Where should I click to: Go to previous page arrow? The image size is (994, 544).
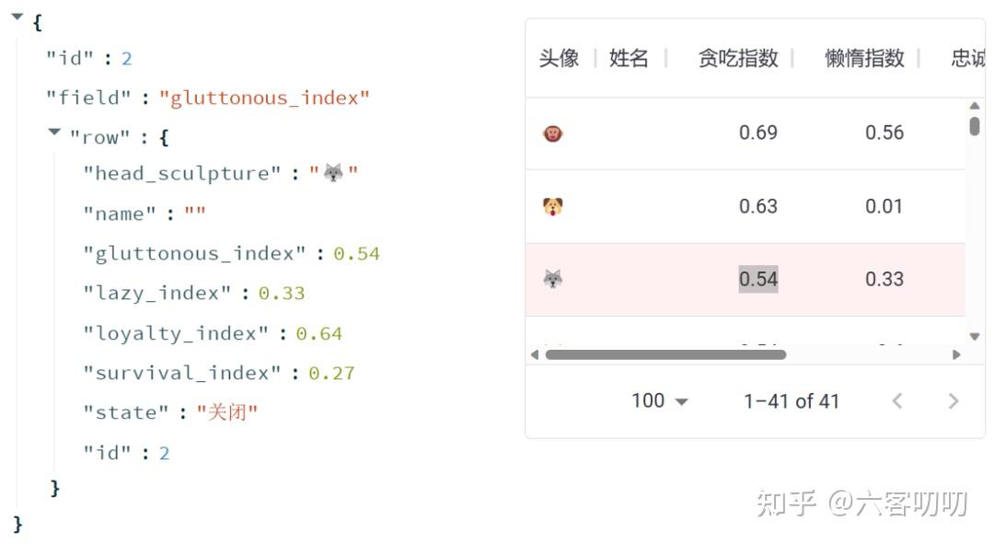[897, 401]
